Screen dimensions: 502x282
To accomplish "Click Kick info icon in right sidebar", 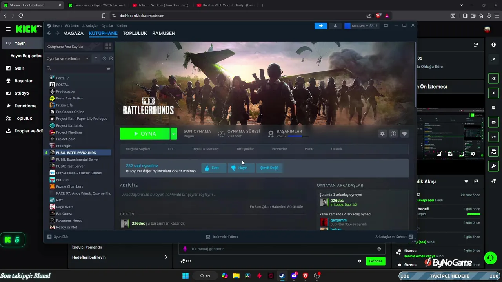I will coord(493,45).
